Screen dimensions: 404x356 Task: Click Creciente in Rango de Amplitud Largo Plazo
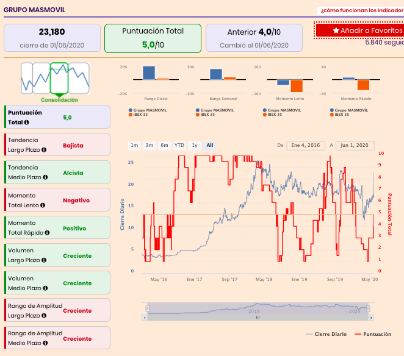[78, 311]
